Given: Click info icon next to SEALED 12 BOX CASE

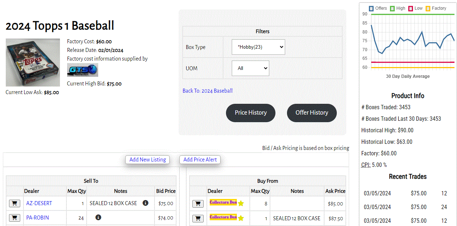Looking at the screenshot, I should [145, 203].
